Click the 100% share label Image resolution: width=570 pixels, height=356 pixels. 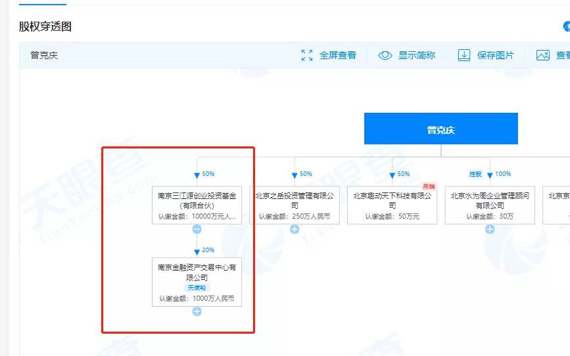(503, 174)
